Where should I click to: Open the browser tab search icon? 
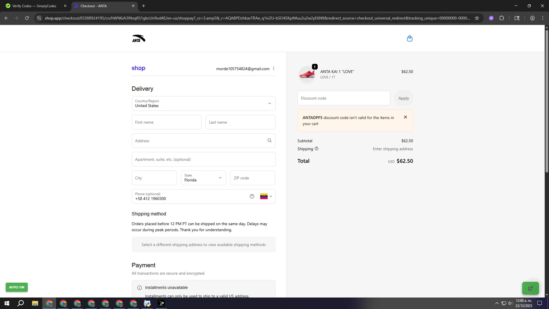517,18
